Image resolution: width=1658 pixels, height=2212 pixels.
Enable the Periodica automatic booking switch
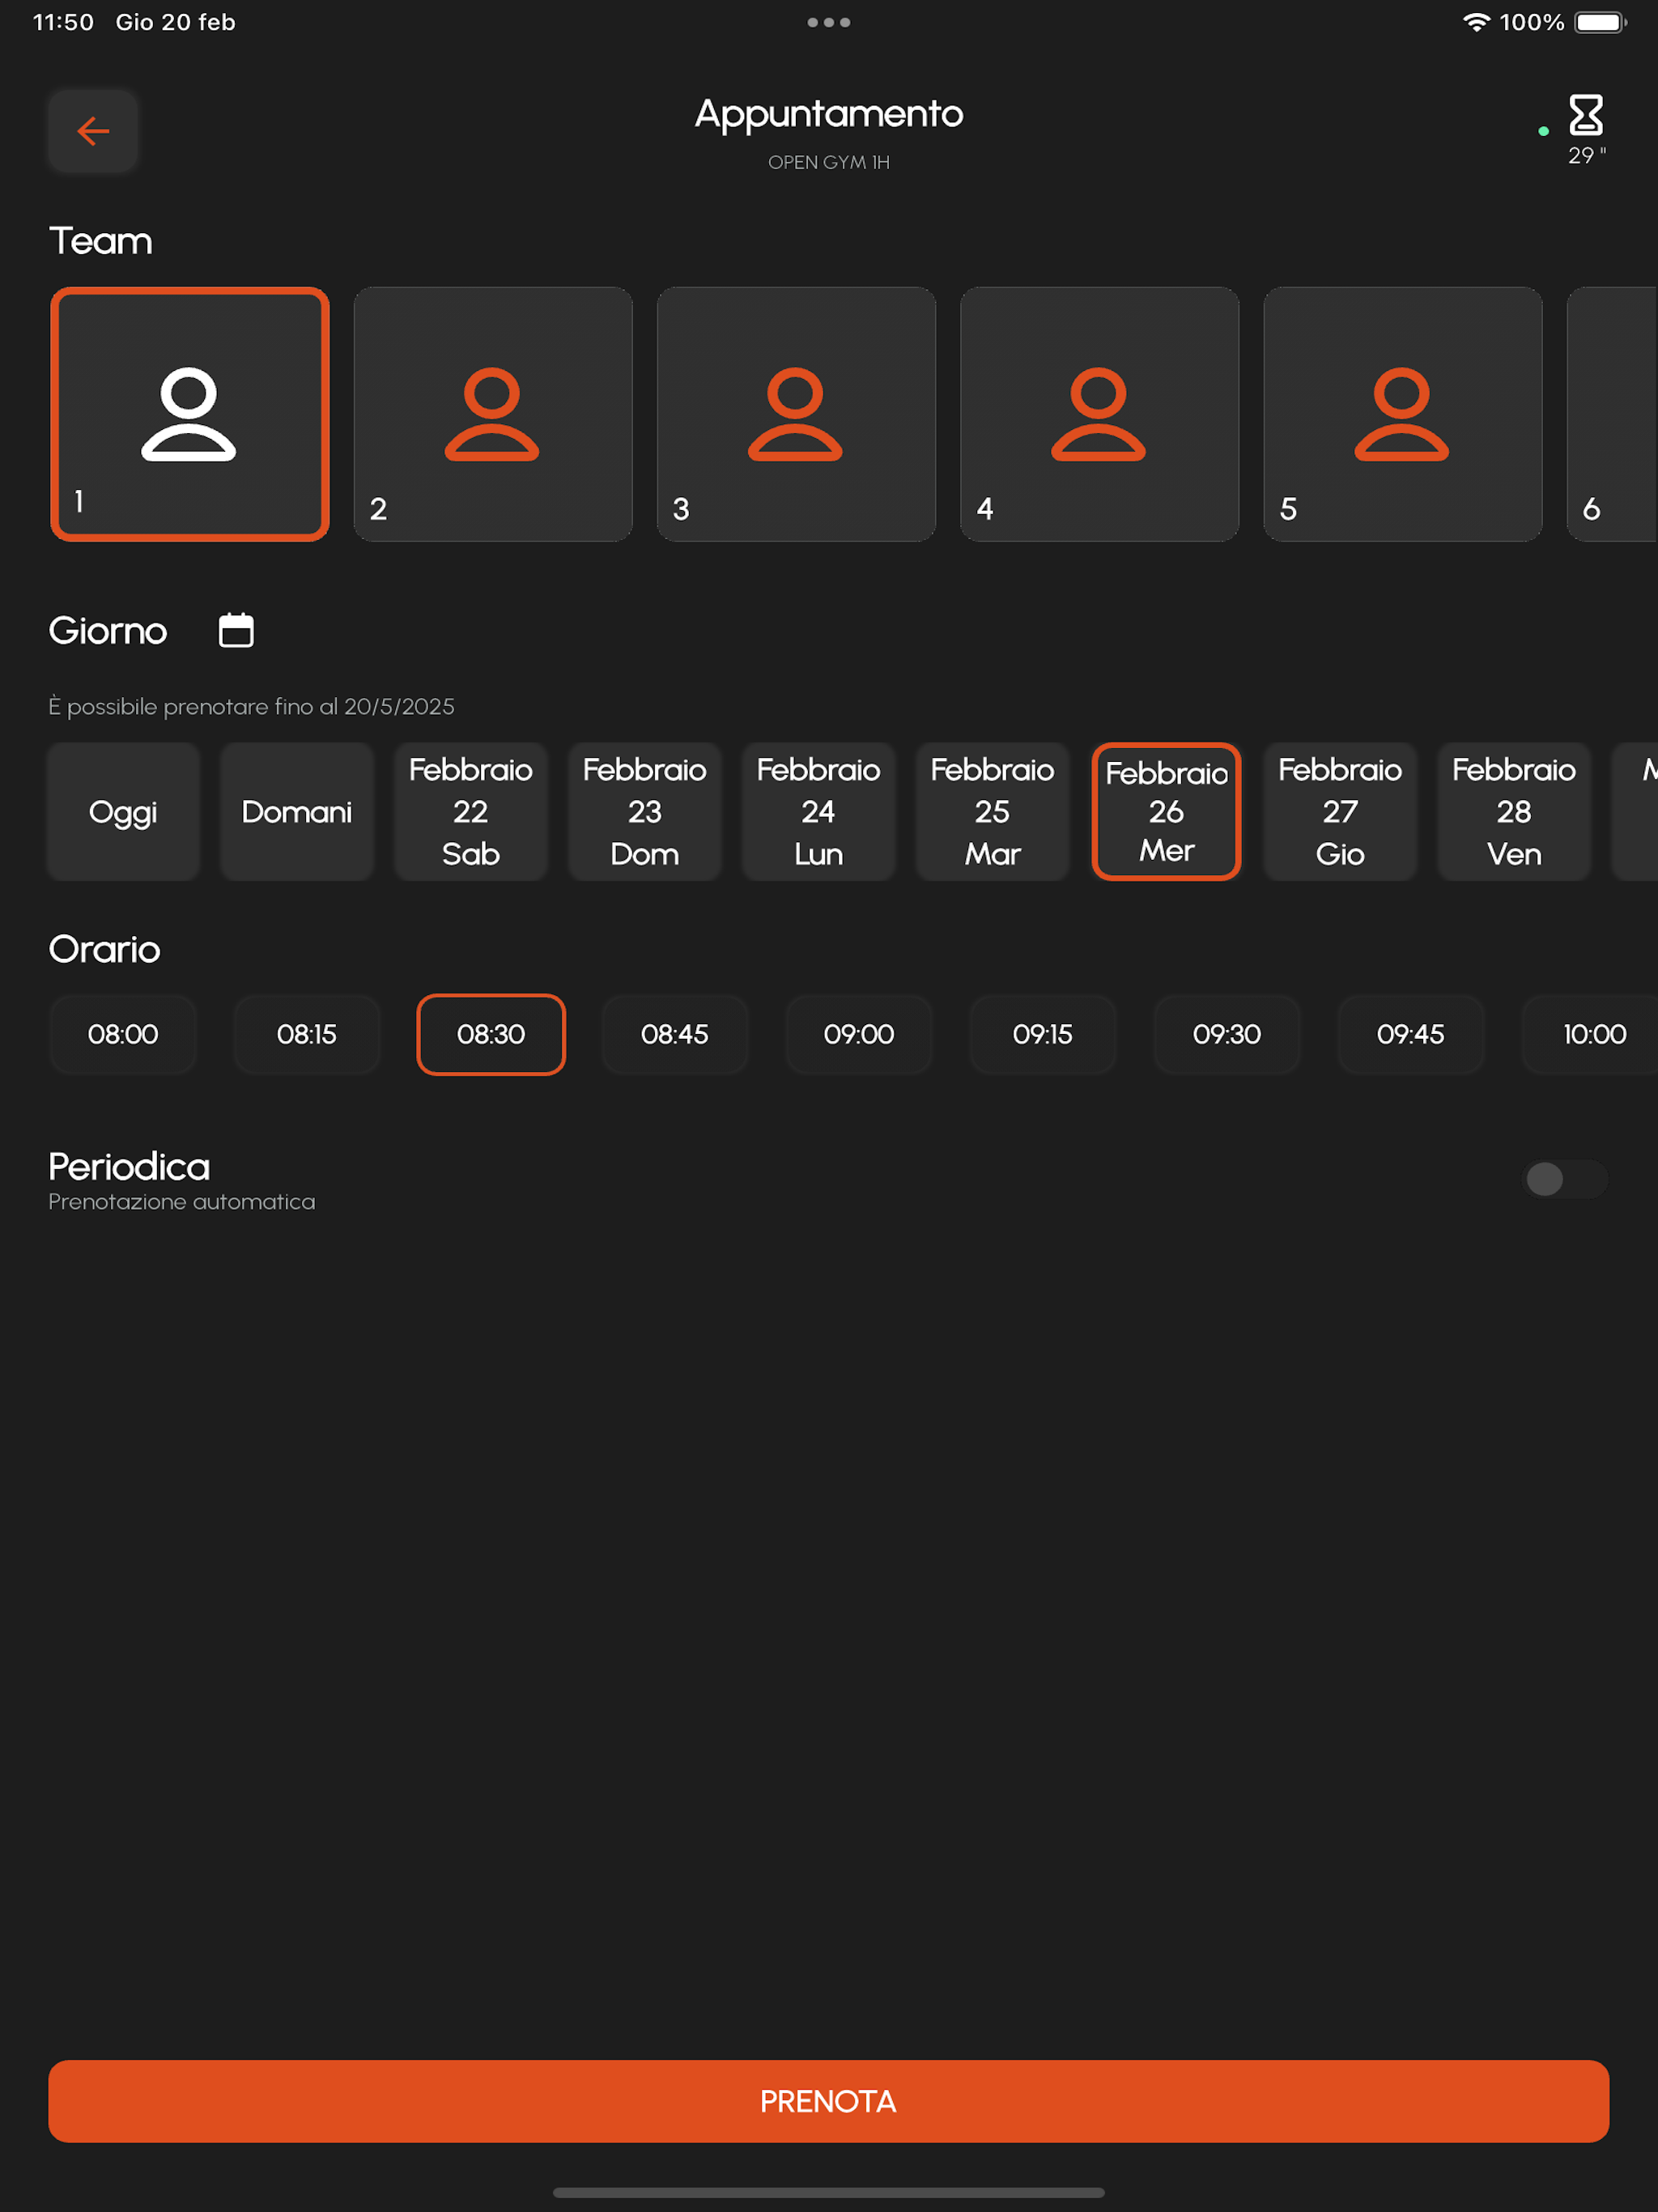1564,1179
